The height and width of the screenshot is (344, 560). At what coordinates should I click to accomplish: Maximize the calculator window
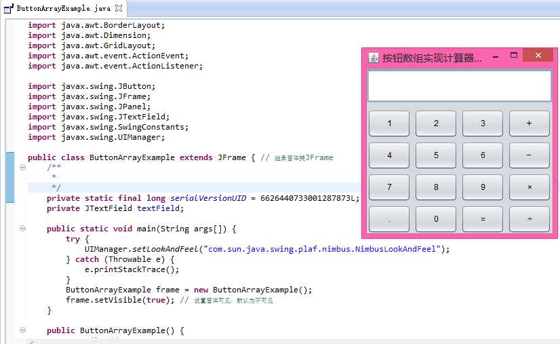click(x=514, y=55)
